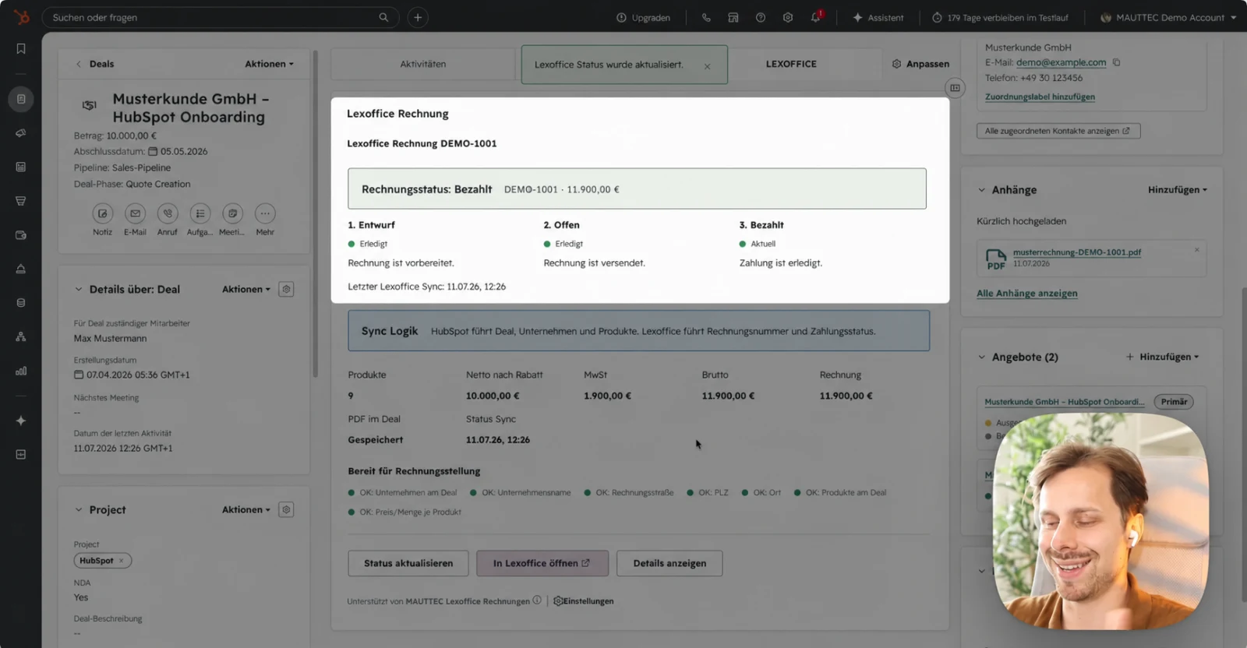Screen dimensions: 1247x648
Task: Collapse the Angebote (2) section
Action: [981, 357]
